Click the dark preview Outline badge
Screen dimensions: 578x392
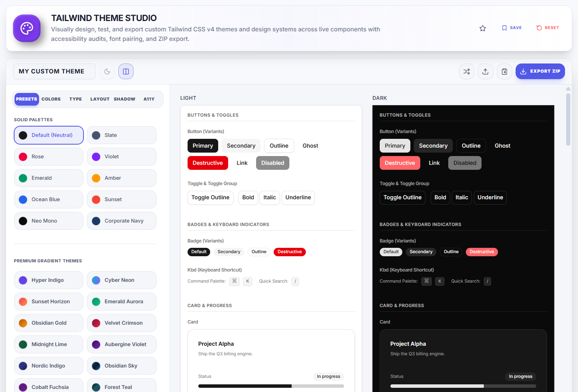[451, 252]
